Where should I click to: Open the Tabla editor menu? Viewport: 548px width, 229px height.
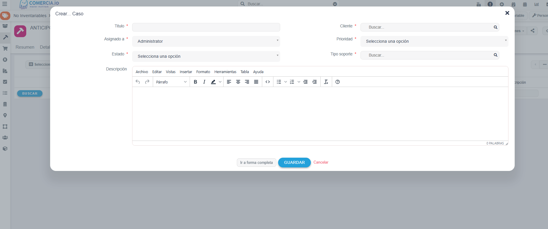click(x=245, y=72)
